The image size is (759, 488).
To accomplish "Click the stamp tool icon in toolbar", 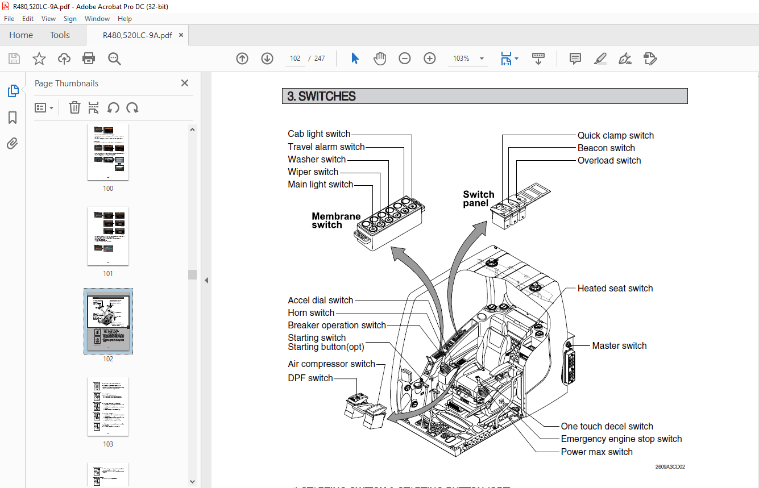I will tap(650, 59).
